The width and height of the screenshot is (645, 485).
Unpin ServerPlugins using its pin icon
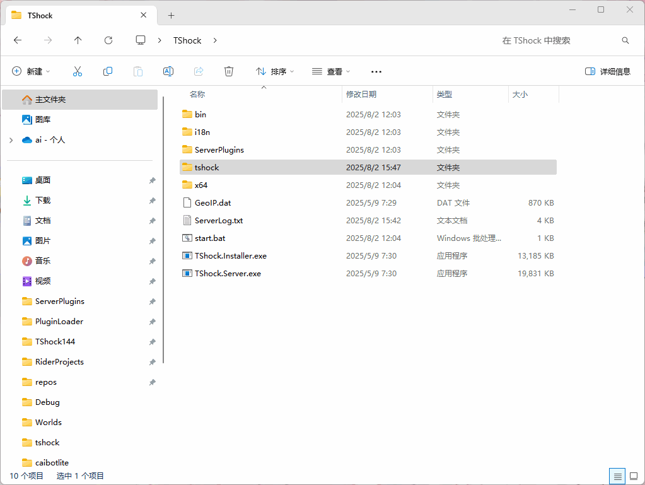[x=152, y=301]
